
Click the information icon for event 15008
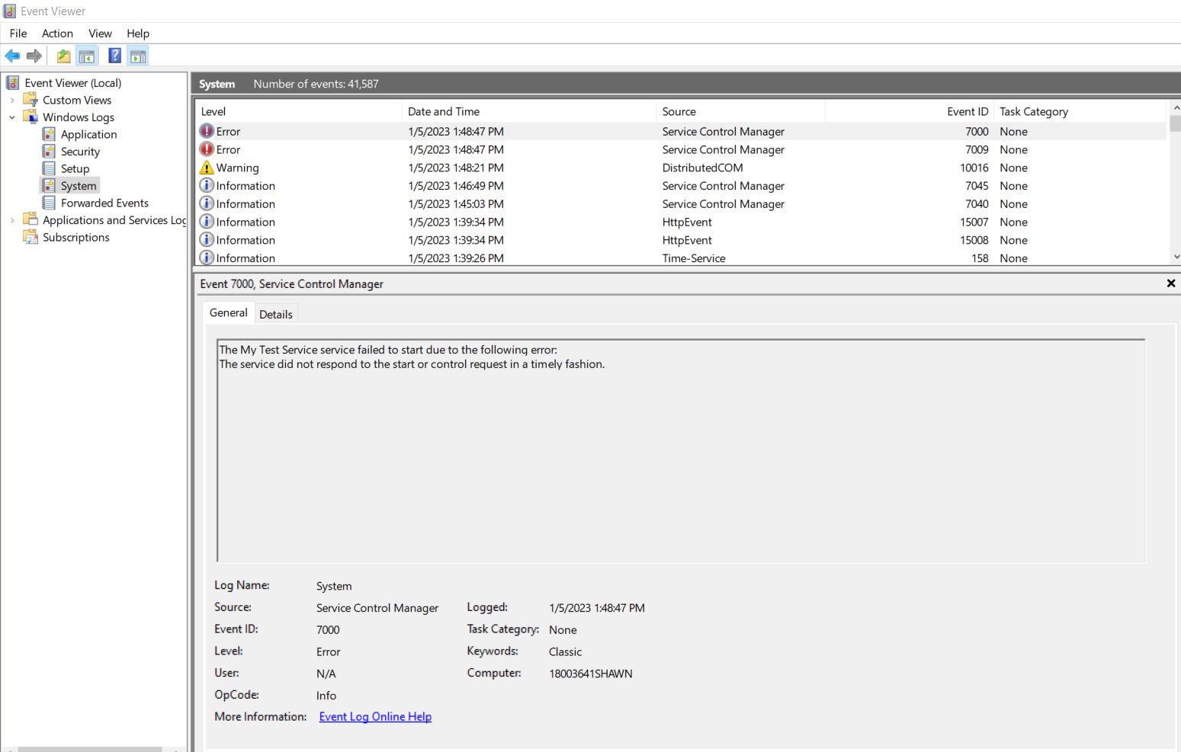207,240
